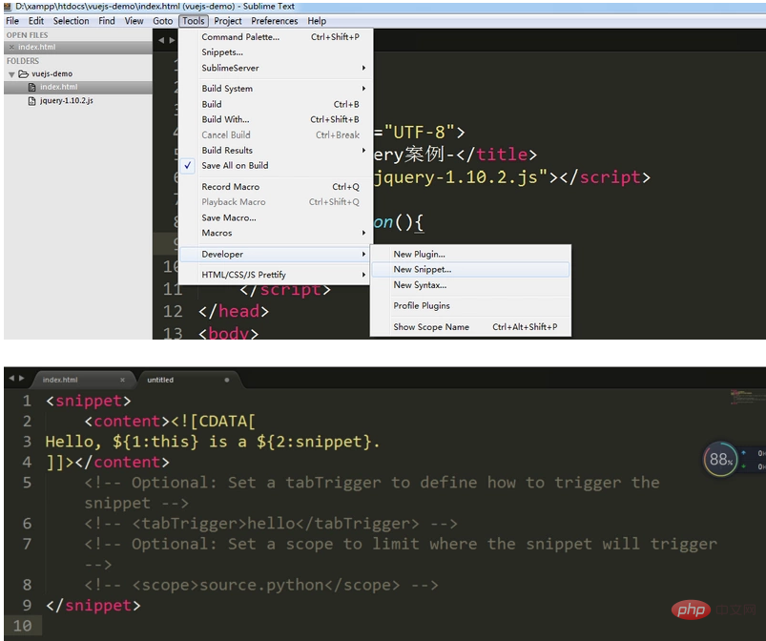766x641 pixels.
Task: Select Playback Macro menu entry
Action: click(x=276, y=202)
